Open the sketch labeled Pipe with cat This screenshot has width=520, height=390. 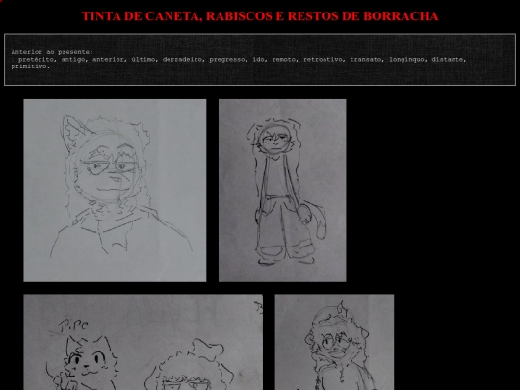click(143, 342)
